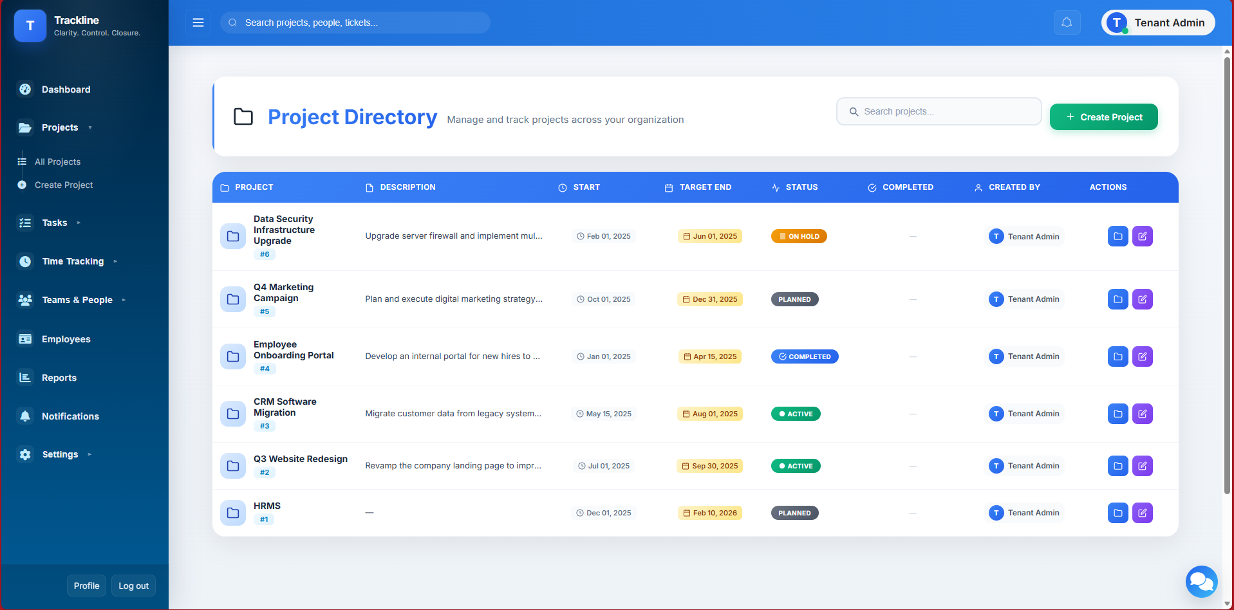1234x610 pixels.
Task: Click the Dashboard gauge icon in sidebar
Action: pos(25,89)
